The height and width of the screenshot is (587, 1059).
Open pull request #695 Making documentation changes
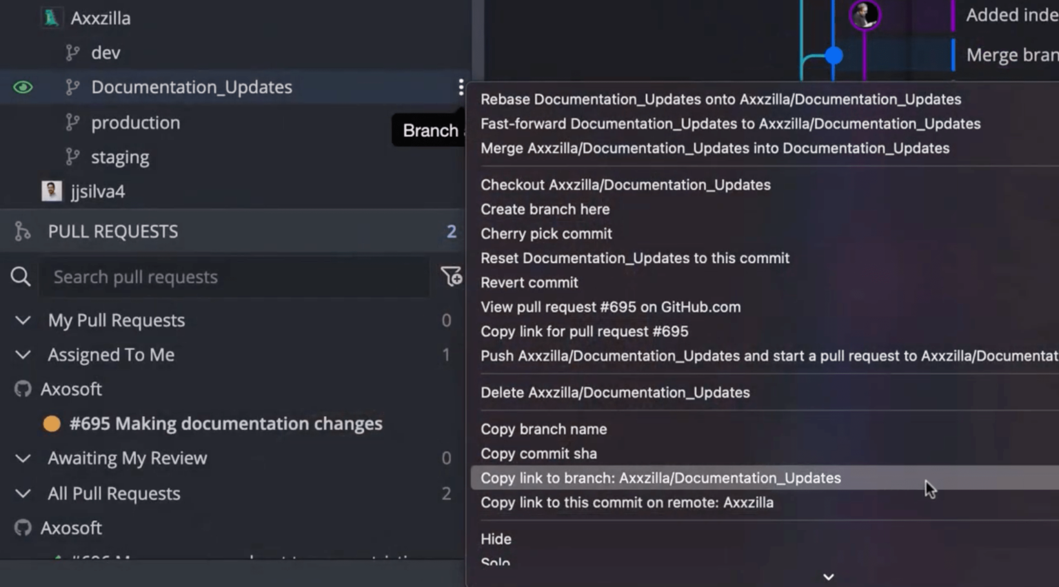(225, 424)
